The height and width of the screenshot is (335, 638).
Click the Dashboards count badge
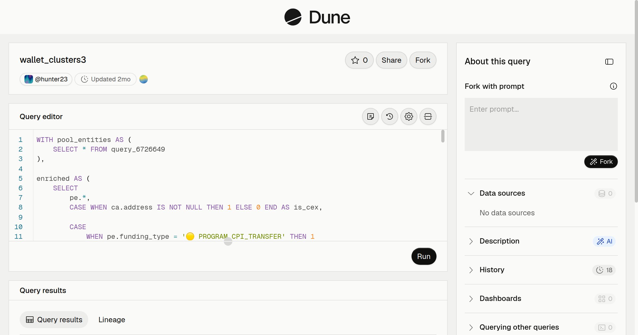click(605, 299)
